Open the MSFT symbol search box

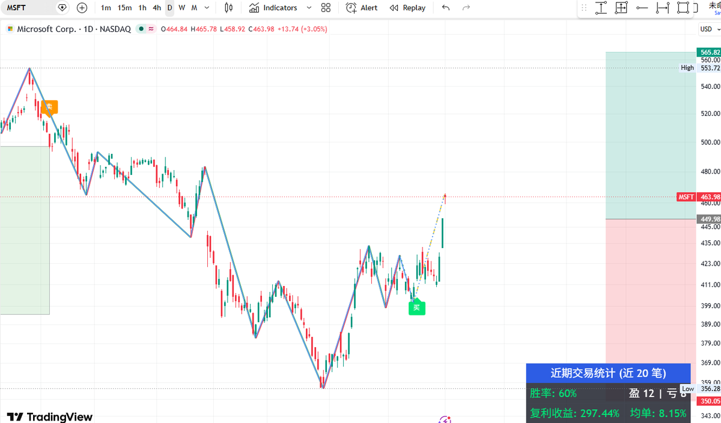pos(28,8)
